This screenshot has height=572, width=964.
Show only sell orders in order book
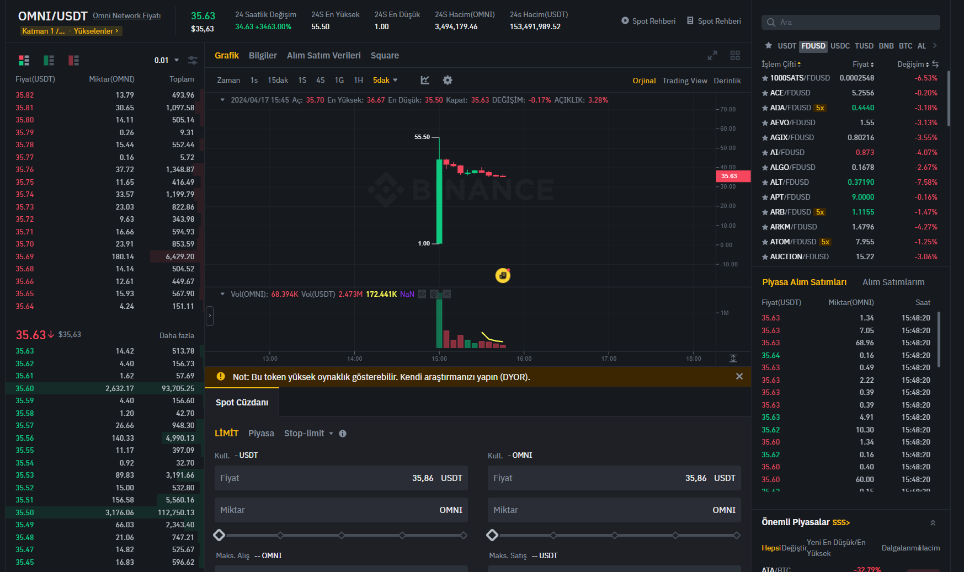[73, 60]
